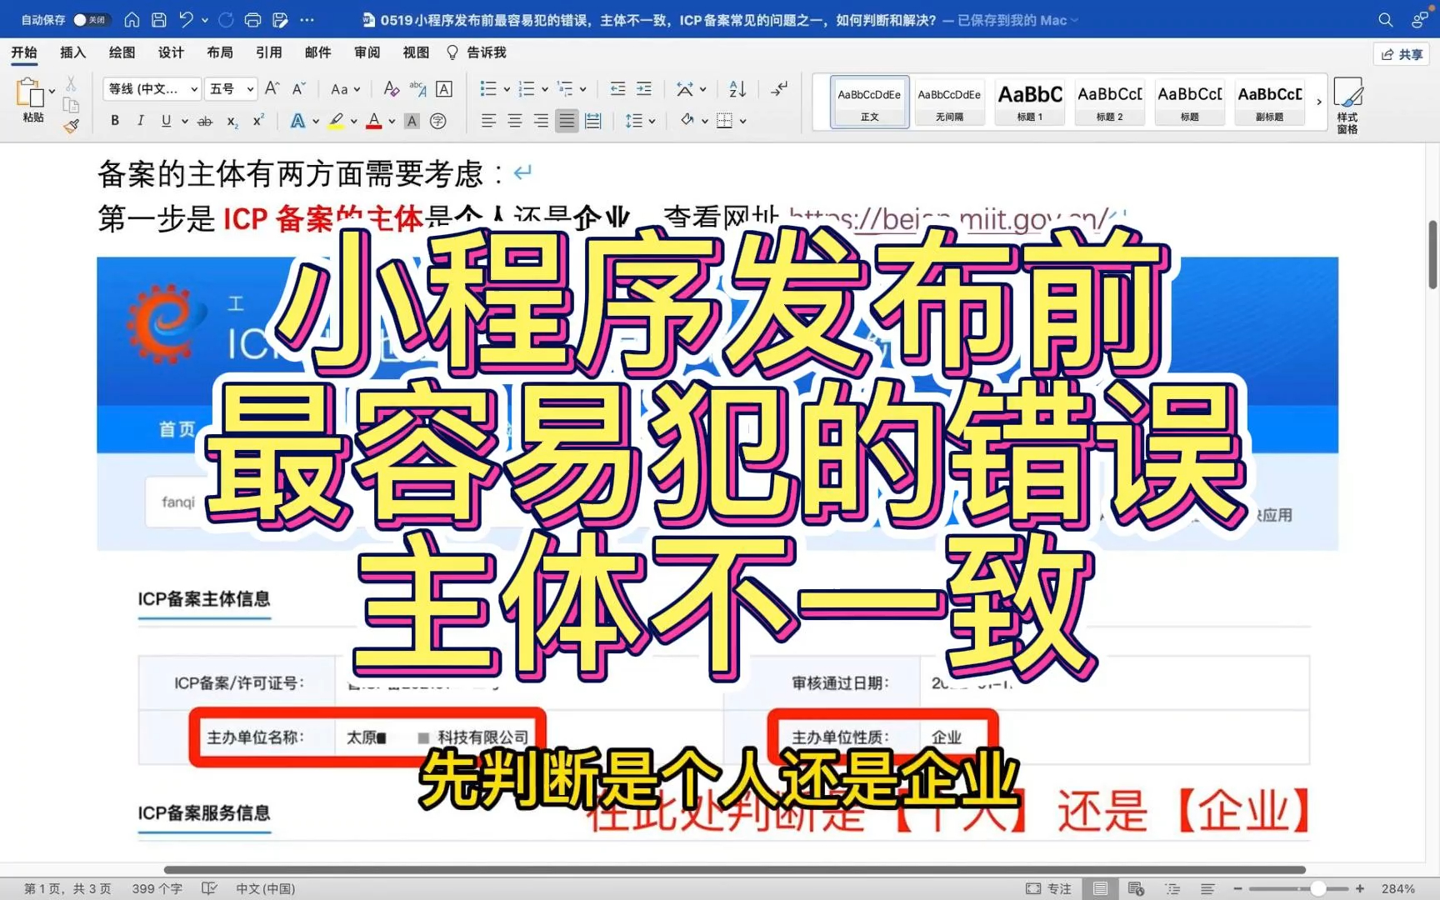
Task: Open the 样式窗格 styles pane
Action: point(1347,104)
